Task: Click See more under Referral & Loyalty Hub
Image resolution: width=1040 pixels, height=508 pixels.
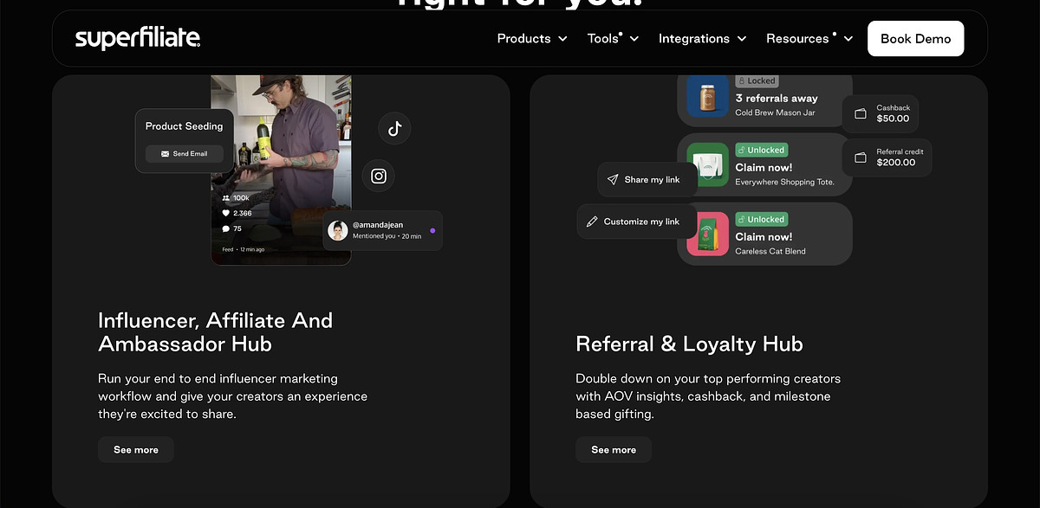Action: coord(614,450)
